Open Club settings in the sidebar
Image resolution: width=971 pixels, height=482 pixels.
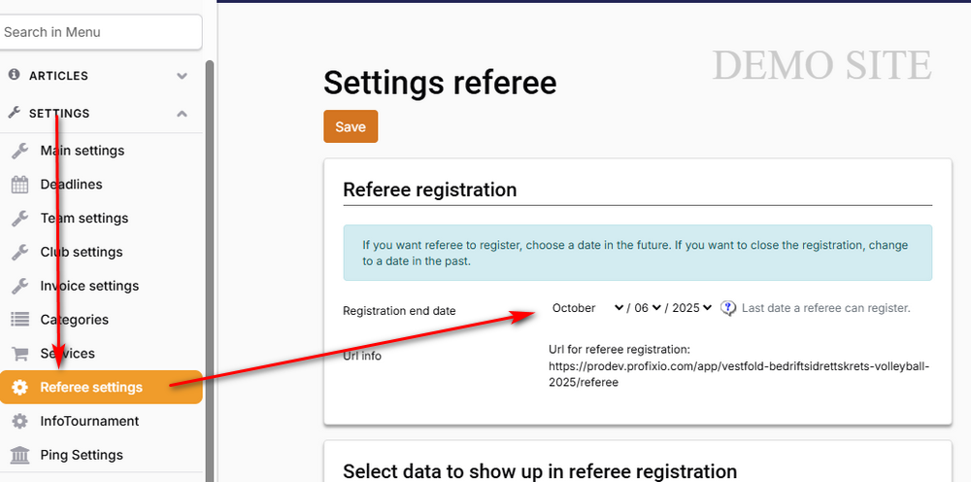click(82, 252)
